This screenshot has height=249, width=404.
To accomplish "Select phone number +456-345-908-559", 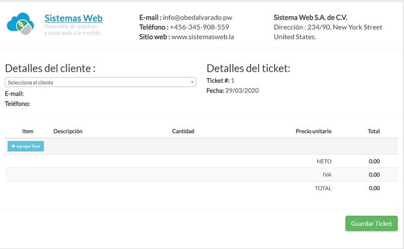I will (199, 27).
